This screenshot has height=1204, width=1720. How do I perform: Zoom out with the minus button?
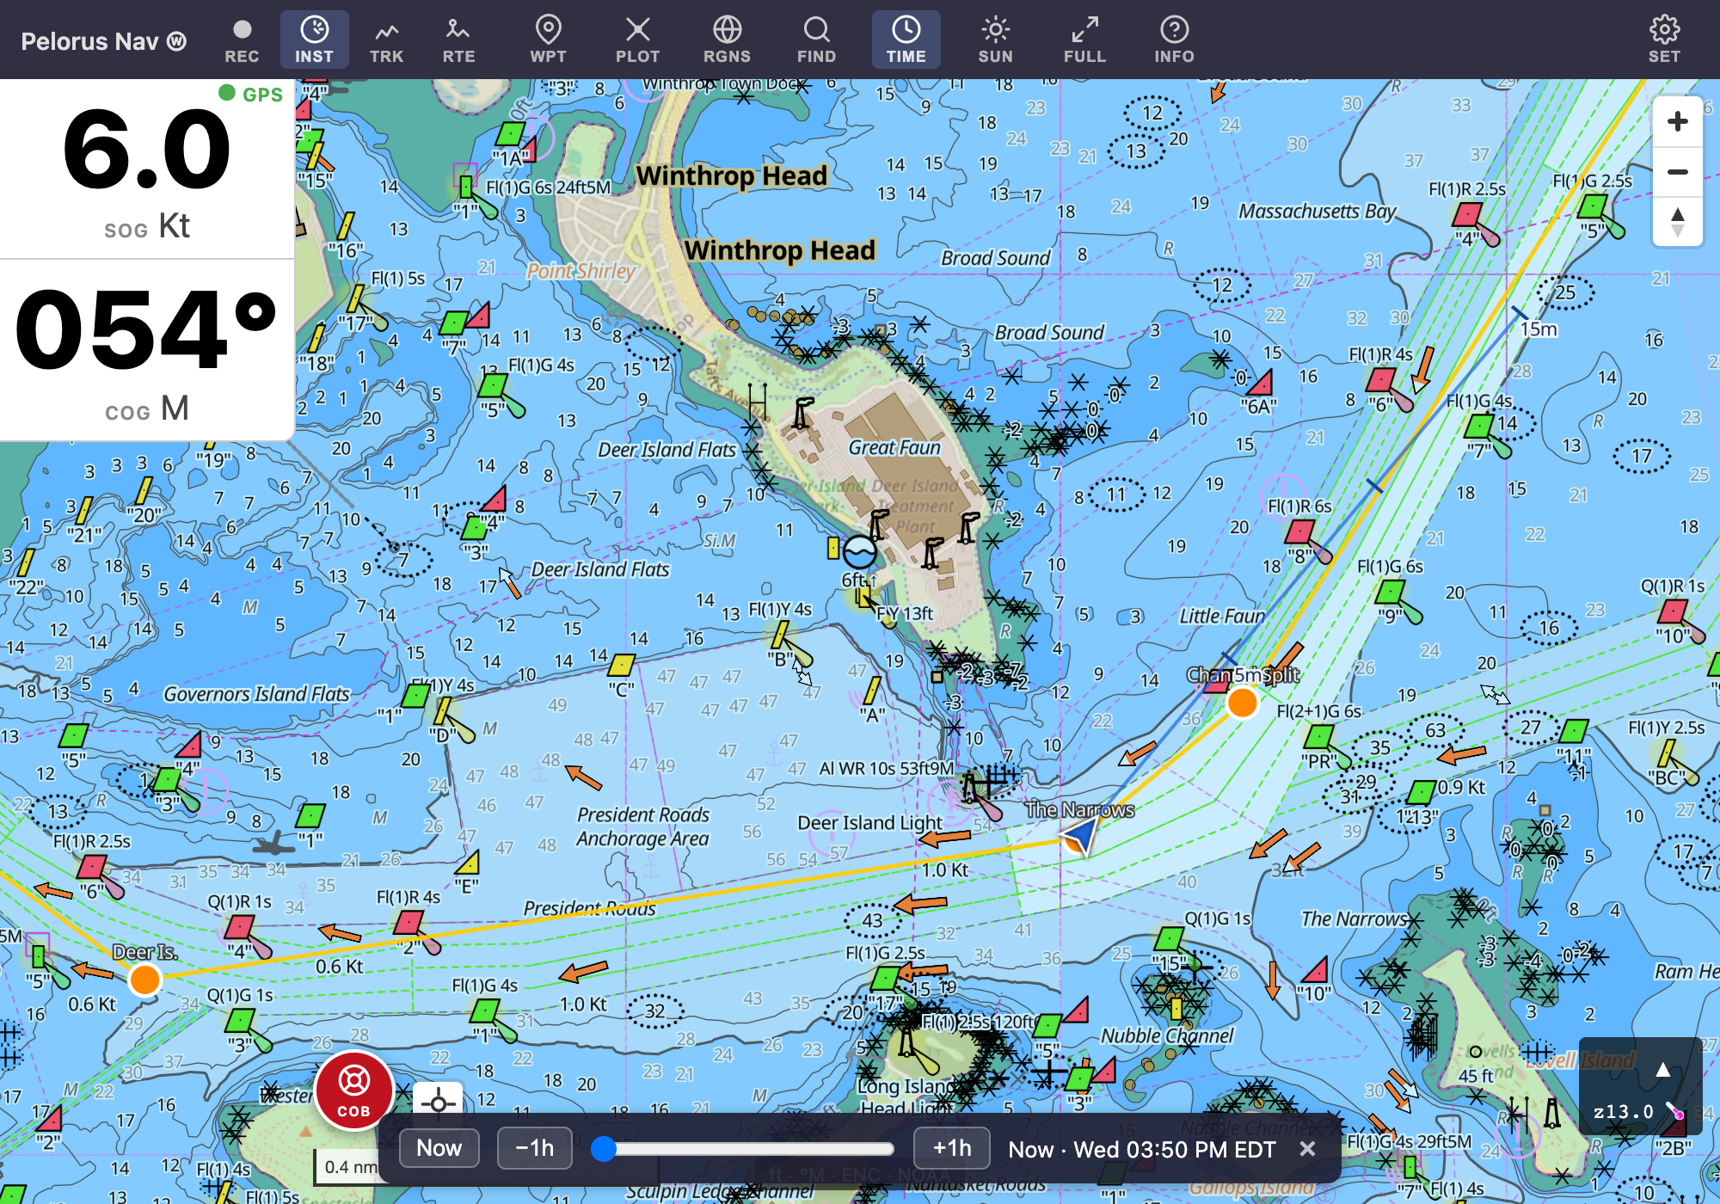pyautogui.click(x=1677, y=172)
